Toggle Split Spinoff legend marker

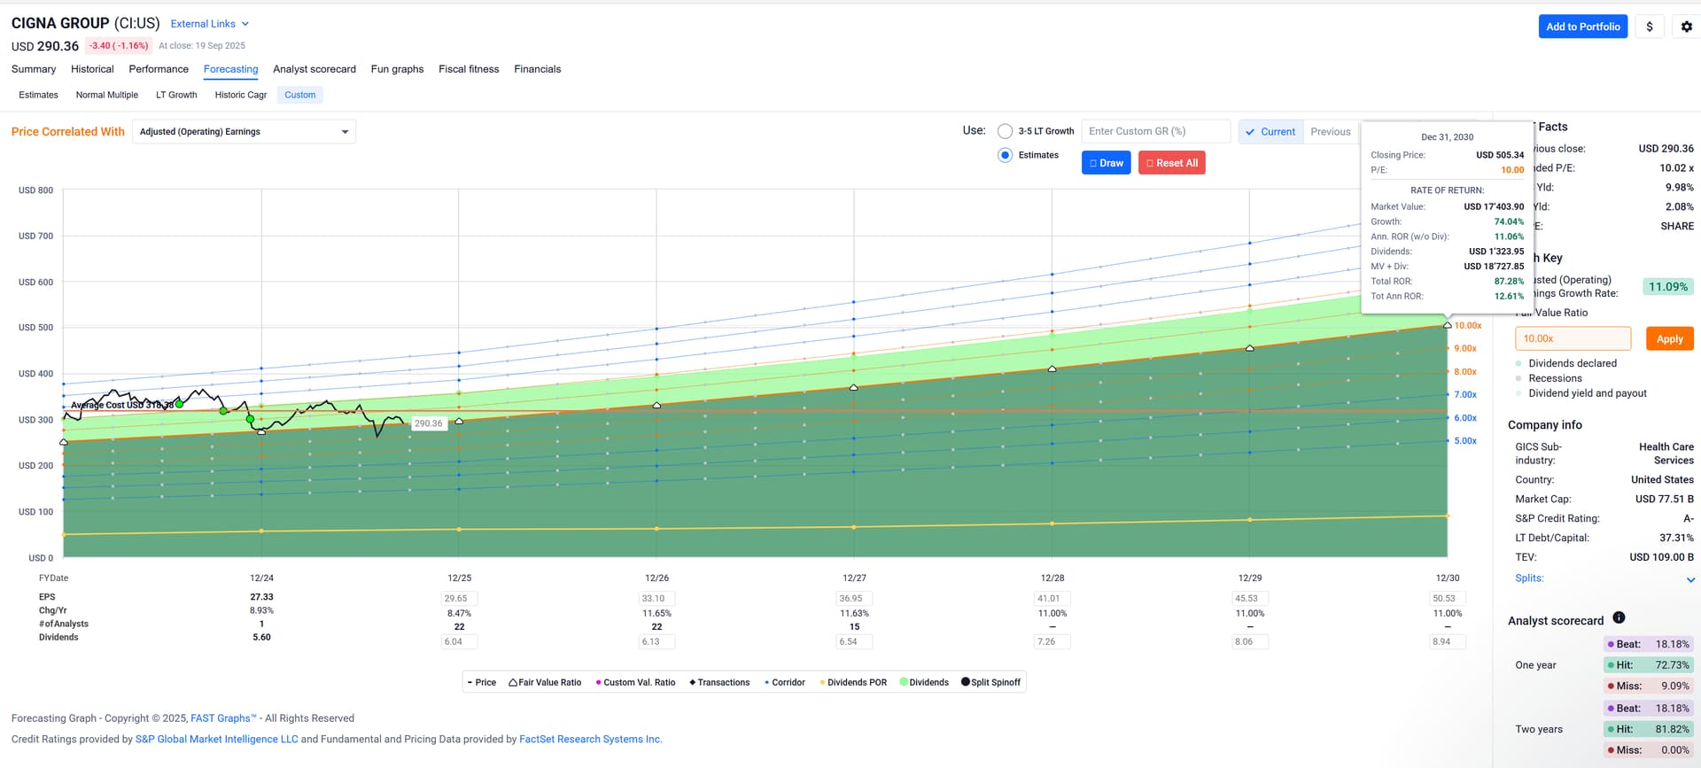point(966,682)
